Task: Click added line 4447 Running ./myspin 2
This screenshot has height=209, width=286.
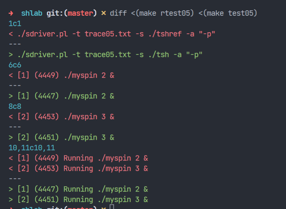Action: point(79,189)
